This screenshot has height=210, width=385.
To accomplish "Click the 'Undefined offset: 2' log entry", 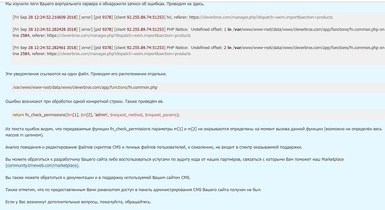I will (199, 51).
